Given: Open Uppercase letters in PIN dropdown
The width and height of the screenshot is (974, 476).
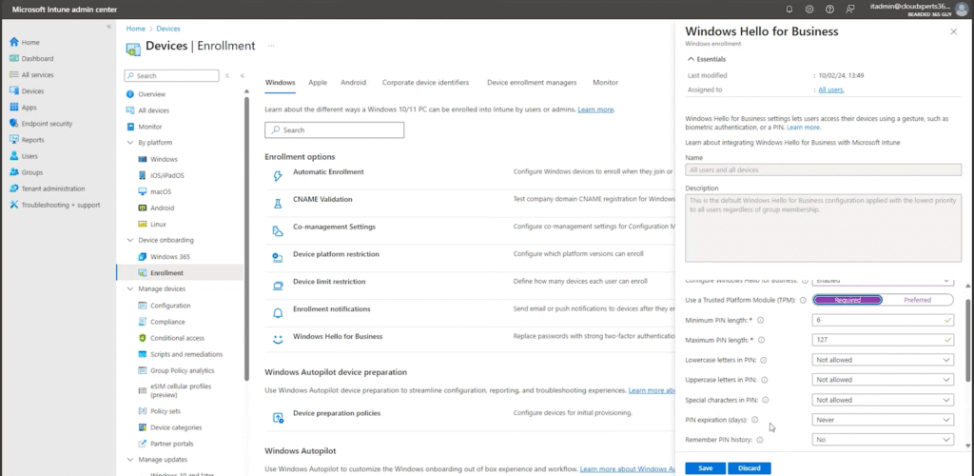Looking at the screenshot, I should 883,380.
